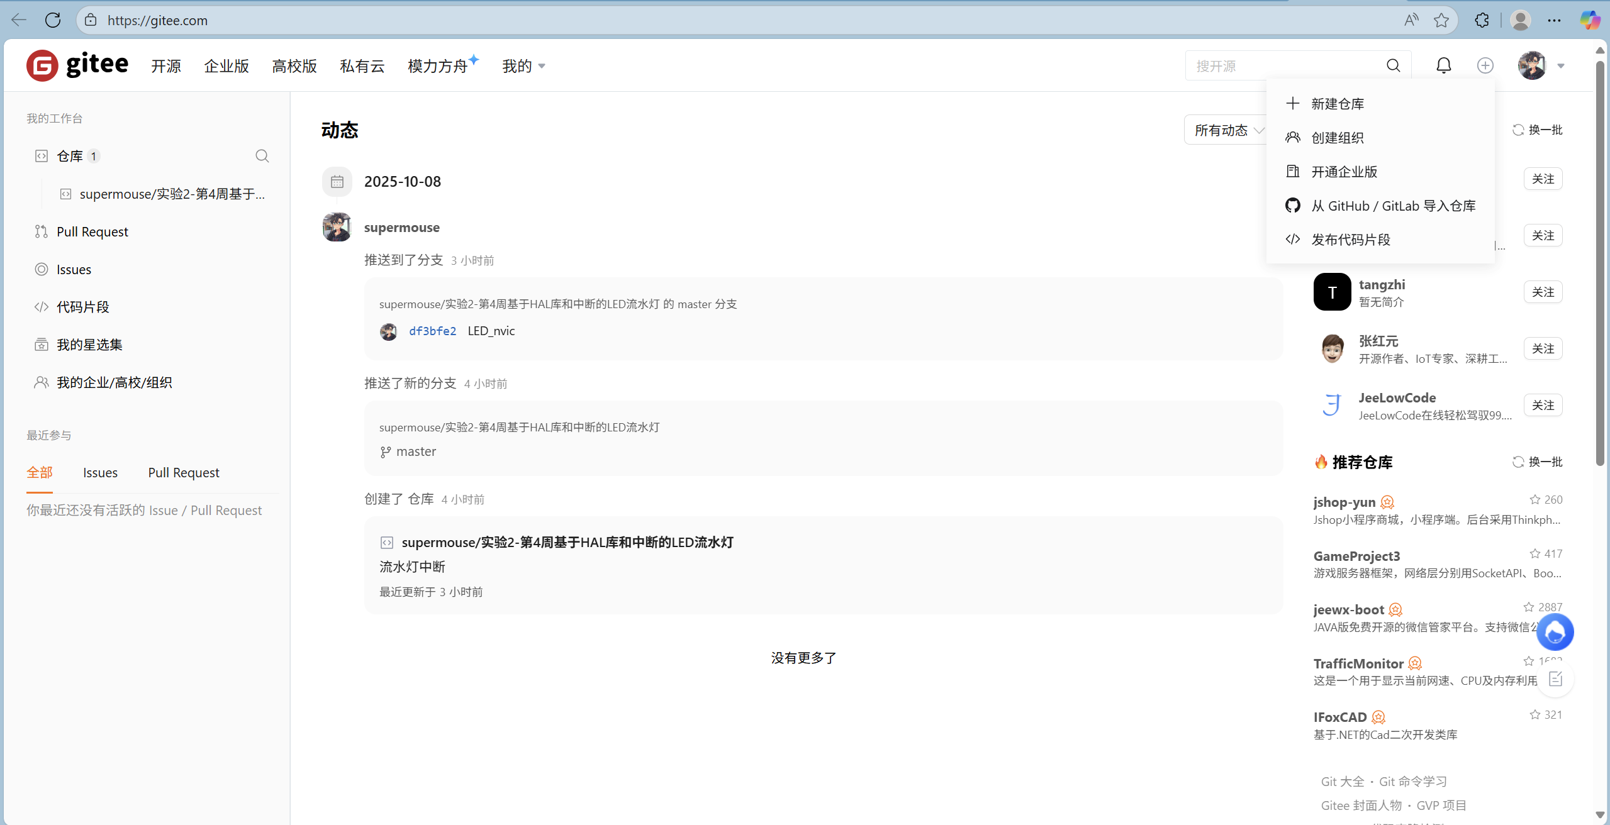Viewport: 1610px width, 825px height.
Task: Click the calendar icon beside 2025-10-08
Action: 337,182
